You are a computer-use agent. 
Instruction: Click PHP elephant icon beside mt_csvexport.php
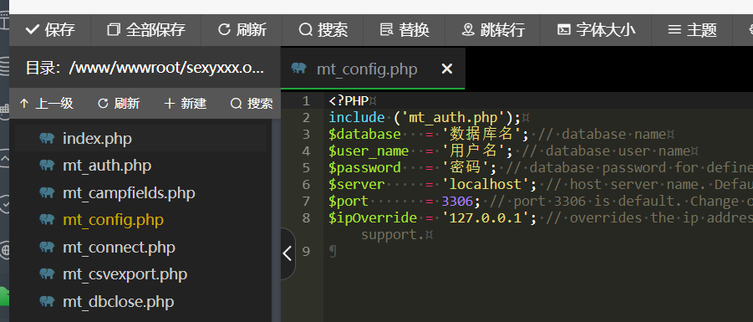(x=47, y=274)
